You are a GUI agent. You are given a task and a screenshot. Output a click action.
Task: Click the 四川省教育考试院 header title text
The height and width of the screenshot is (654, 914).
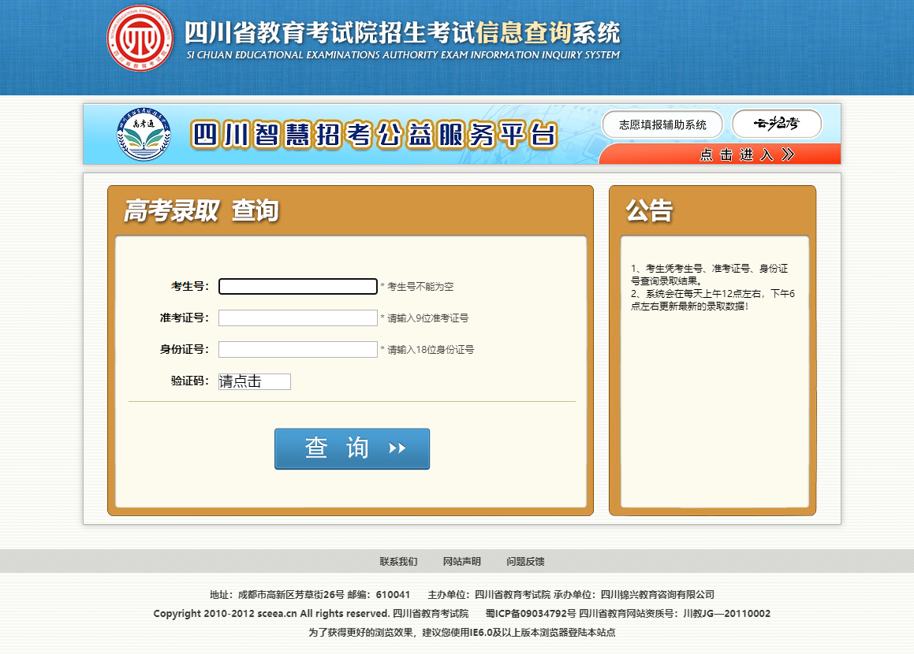click(402, 33)
